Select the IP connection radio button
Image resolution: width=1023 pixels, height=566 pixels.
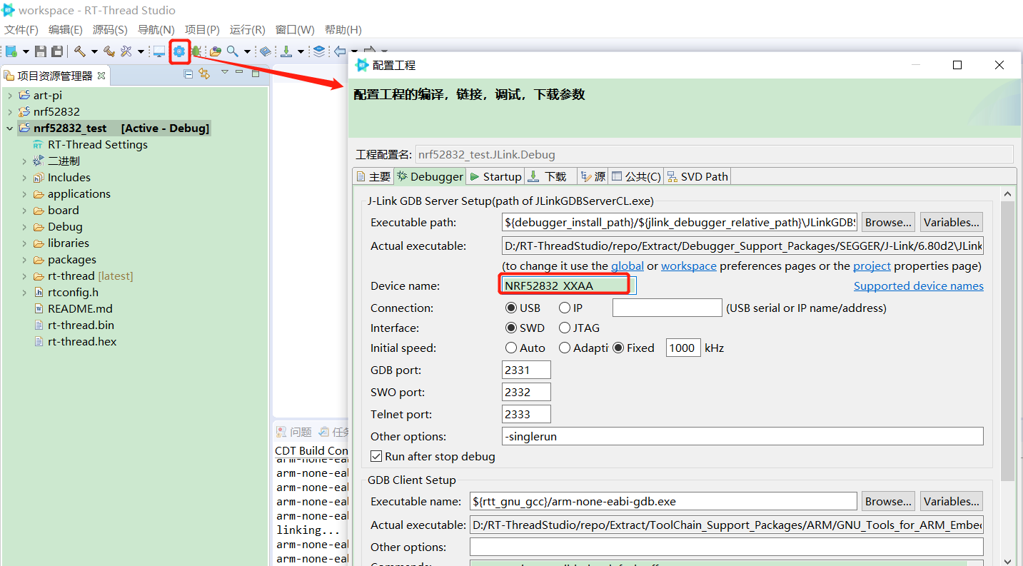565,308
